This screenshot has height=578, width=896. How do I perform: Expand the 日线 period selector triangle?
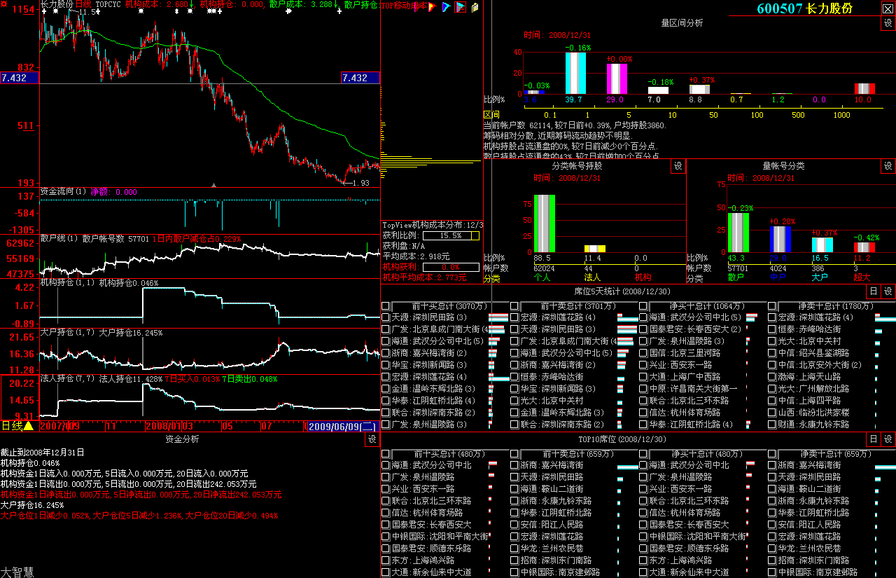coord(29,426)
